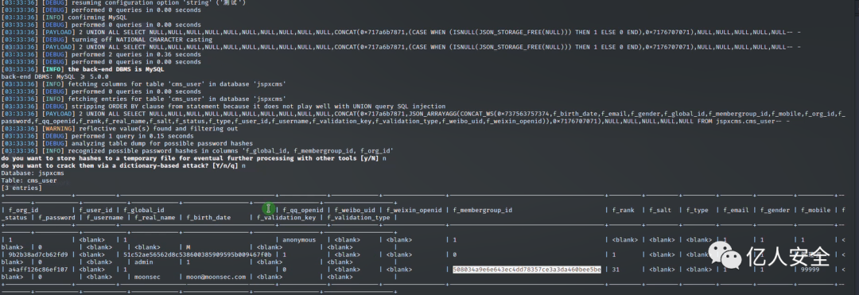Click the 'f_weibo_uid' column header
Screen dimensions: 859x295
point(355,210)
